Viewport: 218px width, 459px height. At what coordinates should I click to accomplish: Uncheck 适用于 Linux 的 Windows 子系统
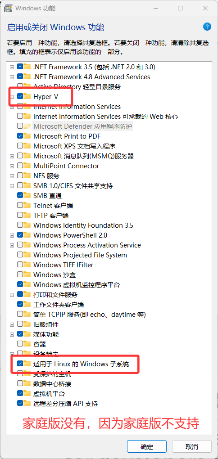coord(20,364)
